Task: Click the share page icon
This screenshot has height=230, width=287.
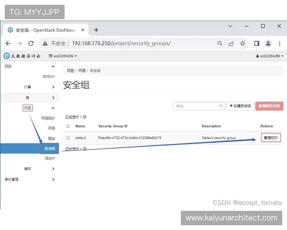Action: pyautogui.click(x=231, y=44)
